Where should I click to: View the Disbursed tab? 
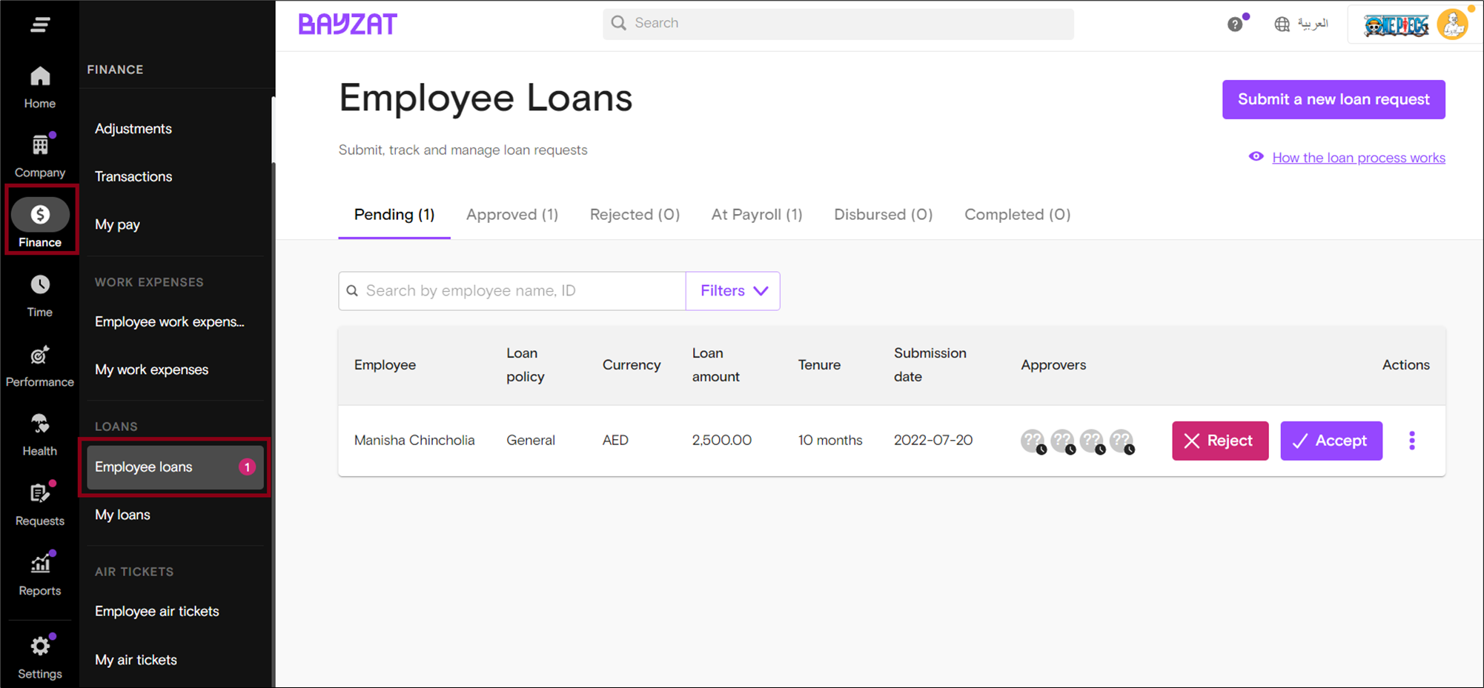(x=883, y=214)
